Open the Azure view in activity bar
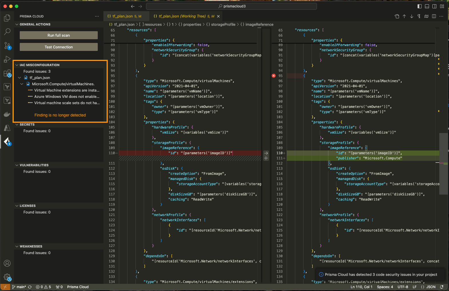 click(x=7, y=128)
